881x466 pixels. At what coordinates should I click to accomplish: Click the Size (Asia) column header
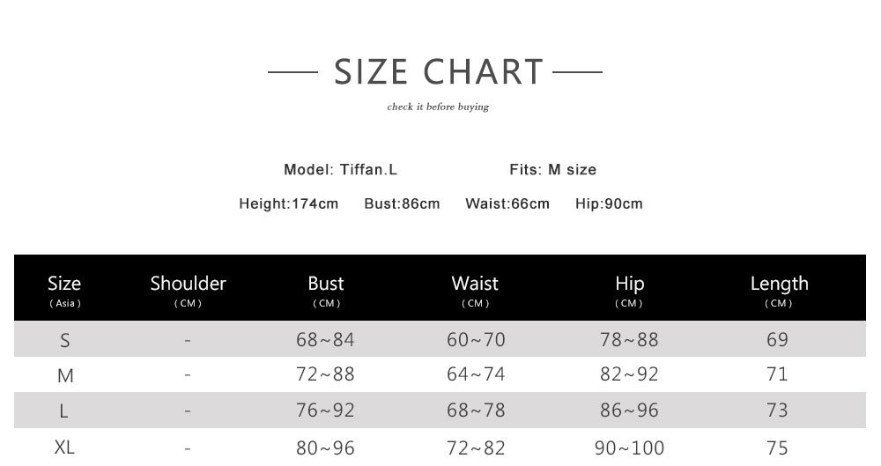tap(64, 289)
